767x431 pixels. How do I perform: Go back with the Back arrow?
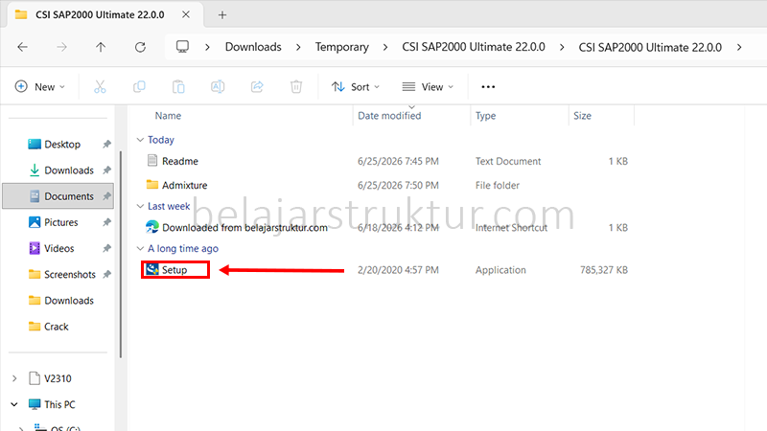coord(22,47)
